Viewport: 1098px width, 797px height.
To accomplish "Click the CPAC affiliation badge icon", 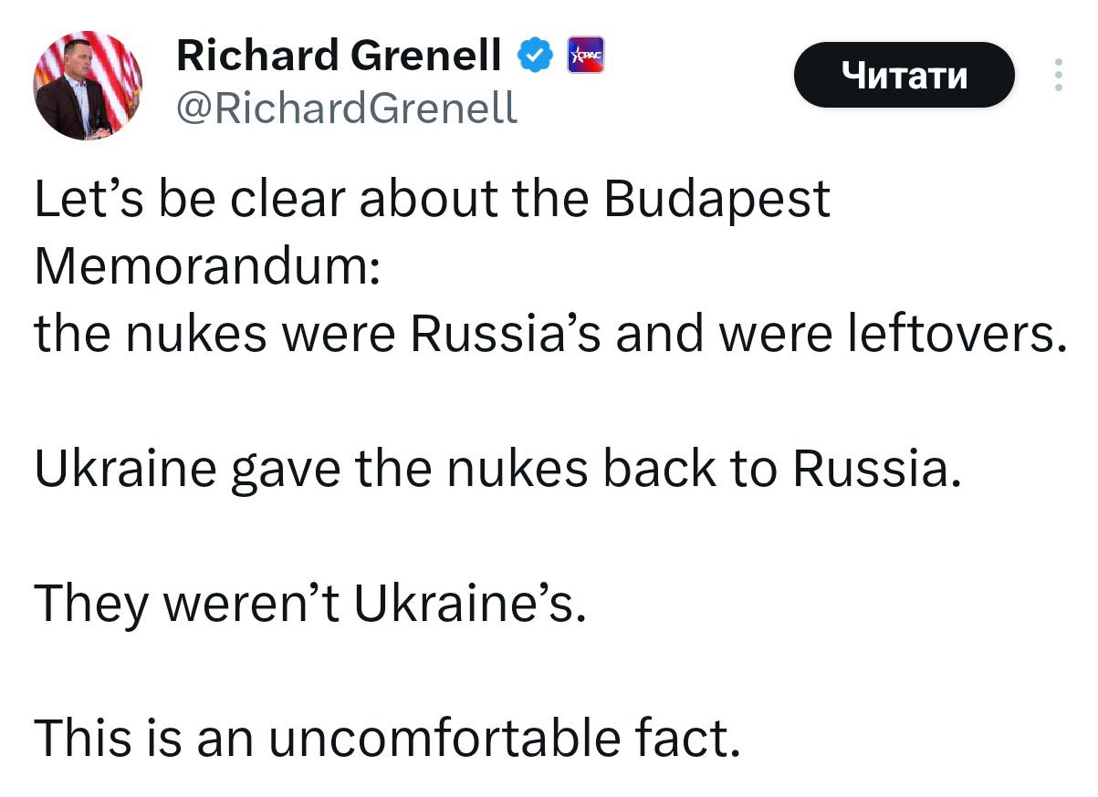I will [586, 57].
